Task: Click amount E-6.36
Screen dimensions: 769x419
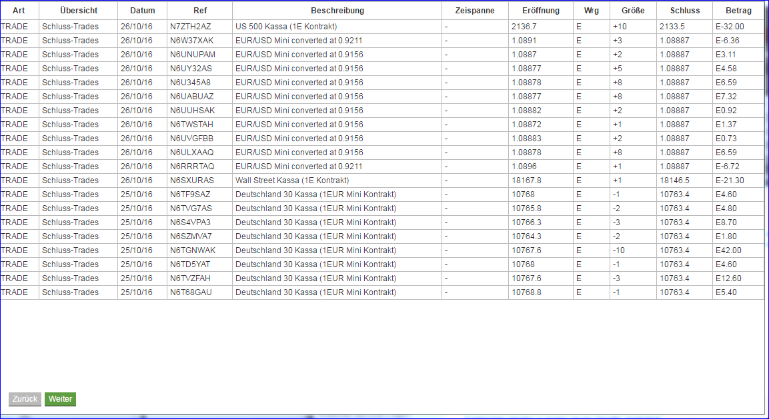Action: (x=728, y=40)
